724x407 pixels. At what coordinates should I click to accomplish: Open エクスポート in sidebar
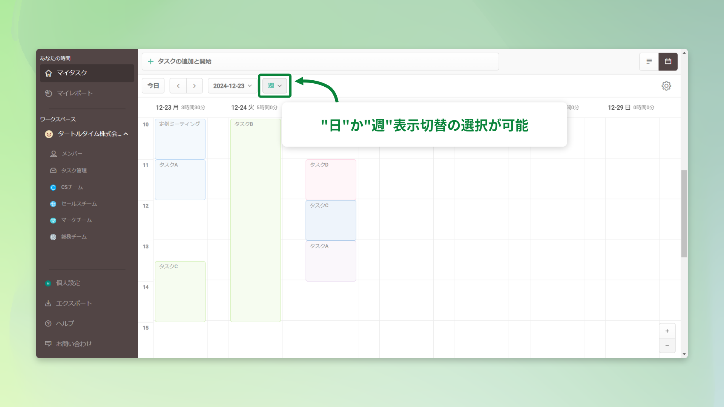(x=74, y=303)
